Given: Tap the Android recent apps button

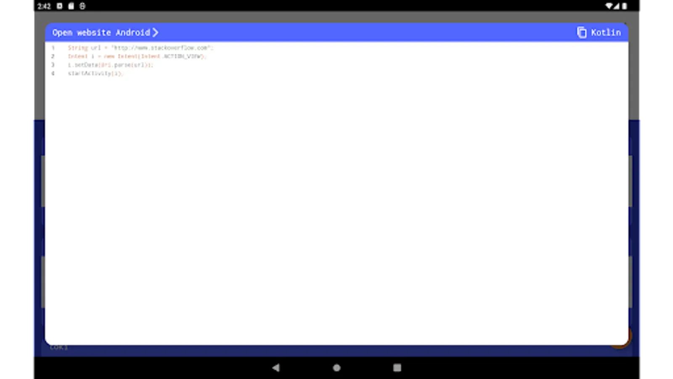Looking at the screenshot, I should 397,368.
